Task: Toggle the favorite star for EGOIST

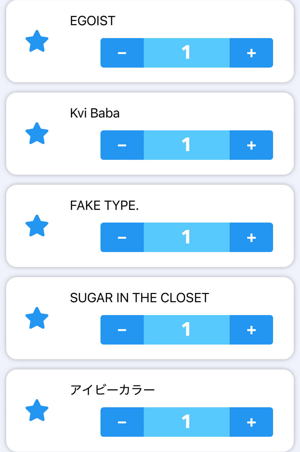Action: (x=37, y=41)
